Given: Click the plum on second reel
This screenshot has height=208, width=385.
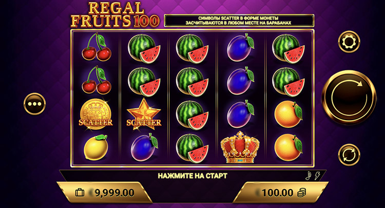Looking at the screenshot, I should 144,147.
